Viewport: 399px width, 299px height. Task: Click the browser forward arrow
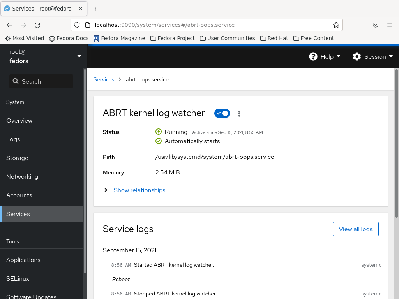coord(23,25)
